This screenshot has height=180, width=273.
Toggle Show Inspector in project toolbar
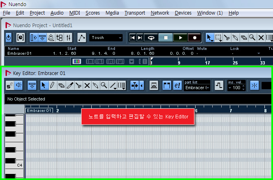(x=34, y=38)
